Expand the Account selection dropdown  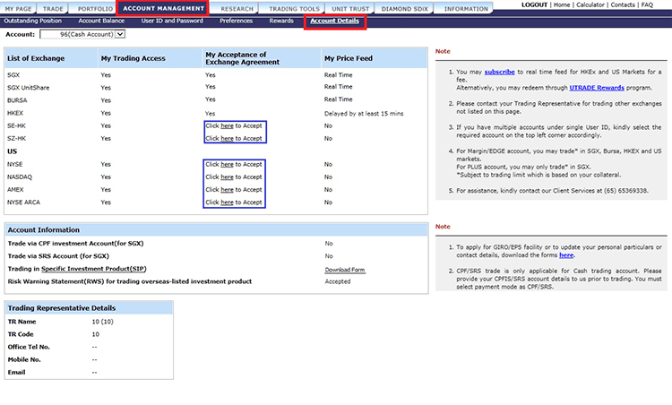[82, 34]
